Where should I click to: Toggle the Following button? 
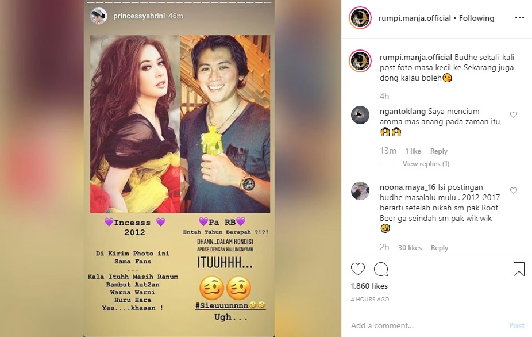[x=476, y=18]
